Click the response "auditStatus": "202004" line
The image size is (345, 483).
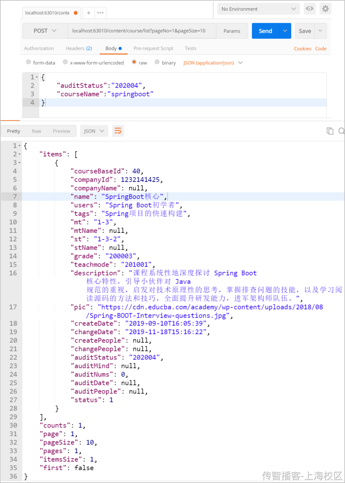click(x=117, y=358)
